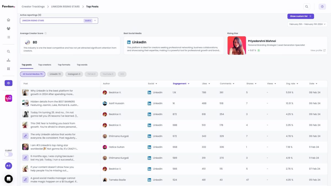
Task: Switch the CLIENT toggle in the sidebar
Action: click(x=8, y=154)
